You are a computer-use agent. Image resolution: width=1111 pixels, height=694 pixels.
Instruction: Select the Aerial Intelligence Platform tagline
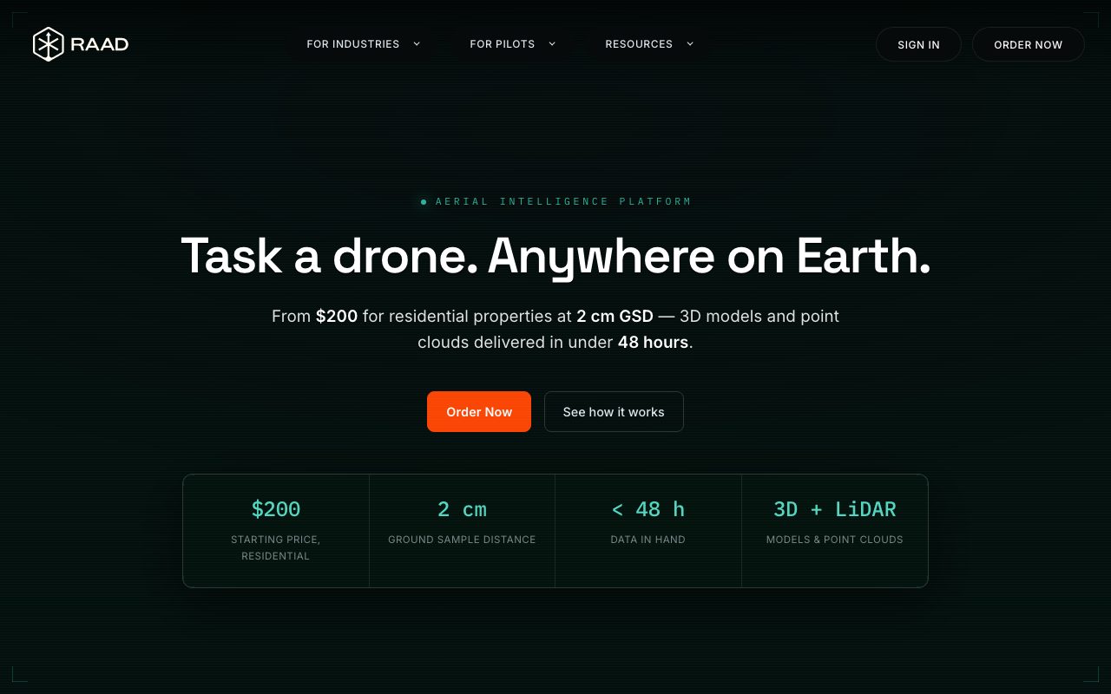(563, 201)
